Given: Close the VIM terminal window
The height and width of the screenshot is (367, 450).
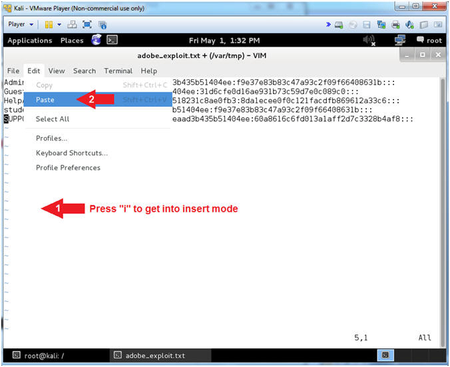Looking at the screenshot, I should pyautogui.click(x=438, y=55).
